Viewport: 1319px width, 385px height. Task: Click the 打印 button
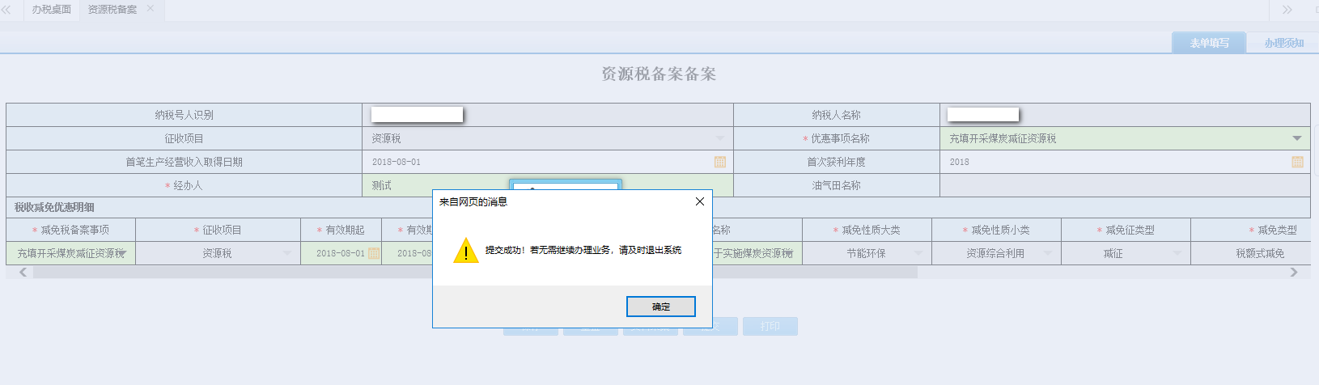[x=770, y=326]
